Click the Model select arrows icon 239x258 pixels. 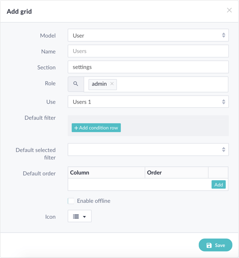click(224, 35)
